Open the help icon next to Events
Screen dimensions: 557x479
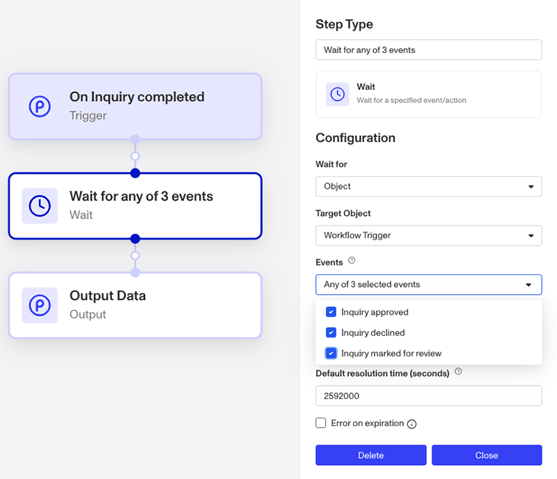click(x=352, y=260)
